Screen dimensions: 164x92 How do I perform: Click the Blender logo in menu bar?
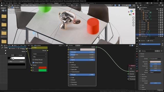[2, 3]
